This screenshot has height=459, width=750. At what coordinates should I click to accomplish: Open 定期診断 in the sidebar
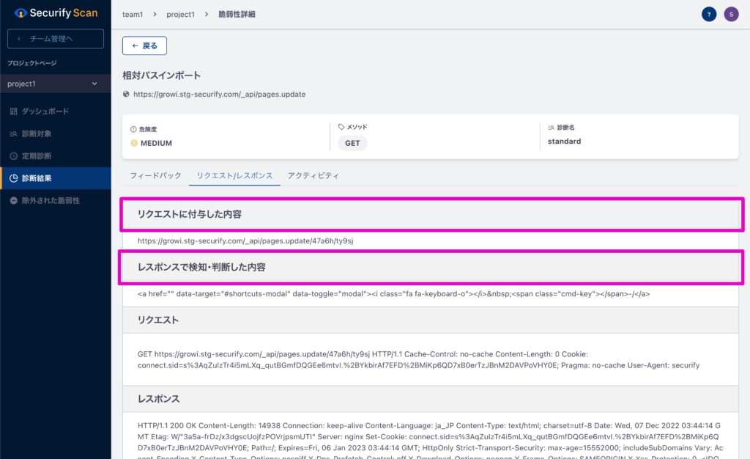click(56, 156)
